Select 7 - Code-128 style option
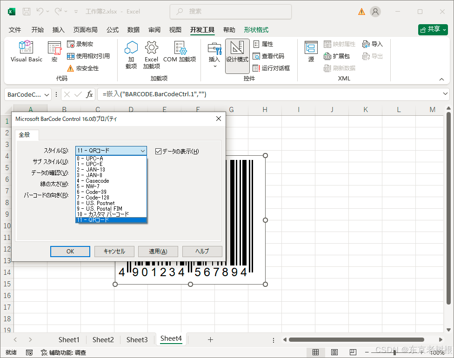The width and height of the screenshot is (454, 358). click(111, 198)
